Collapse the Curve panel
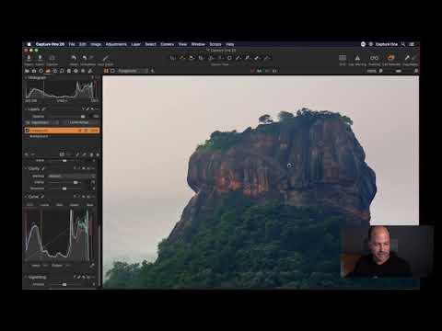 tap(26, 197)
